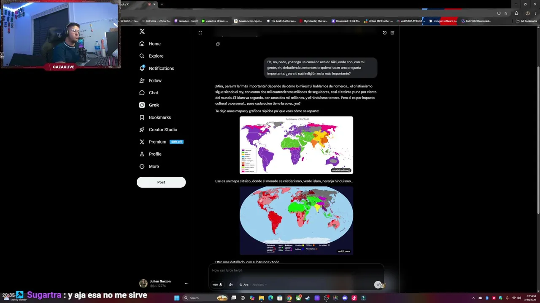Open a new browser tab
Image resolution: width=540 pixels, height=303 pixels.
[162, 4]
